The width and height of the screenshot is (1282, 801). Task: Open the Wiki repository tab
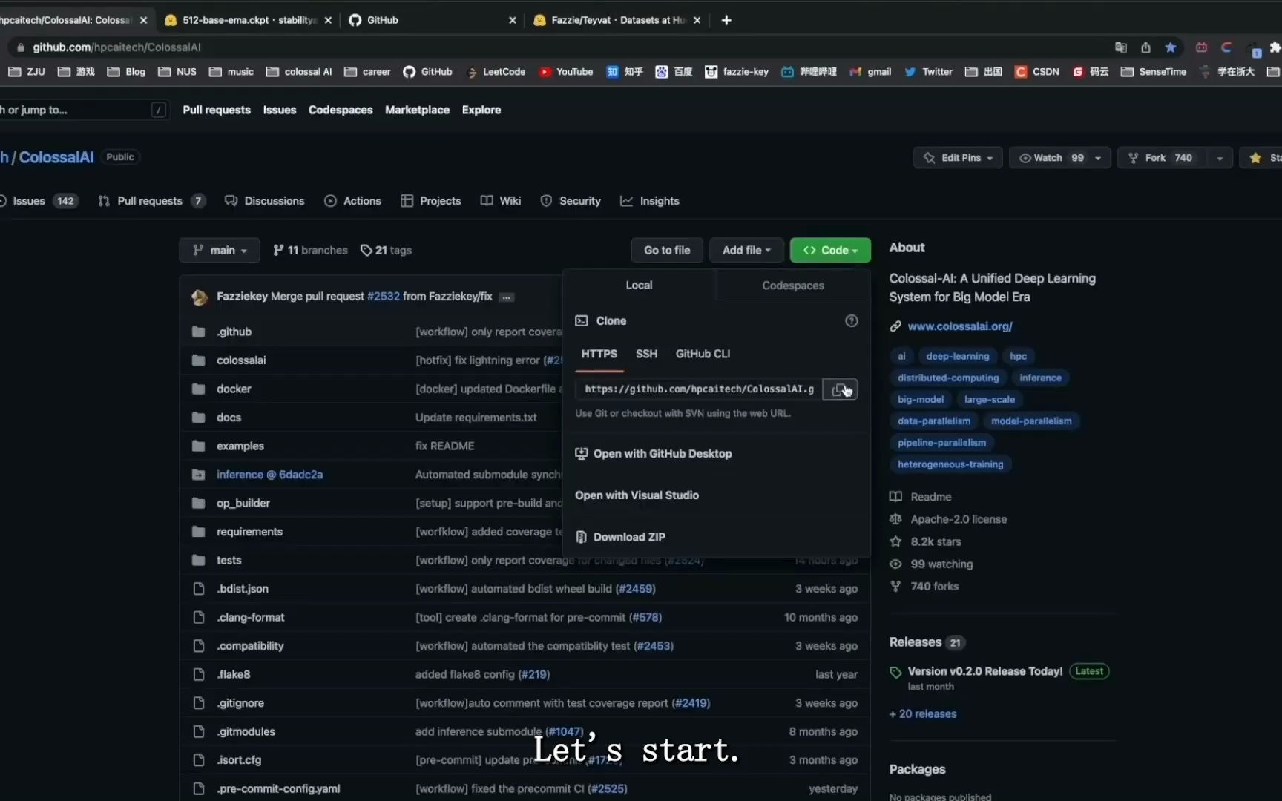tap(501, 201)
